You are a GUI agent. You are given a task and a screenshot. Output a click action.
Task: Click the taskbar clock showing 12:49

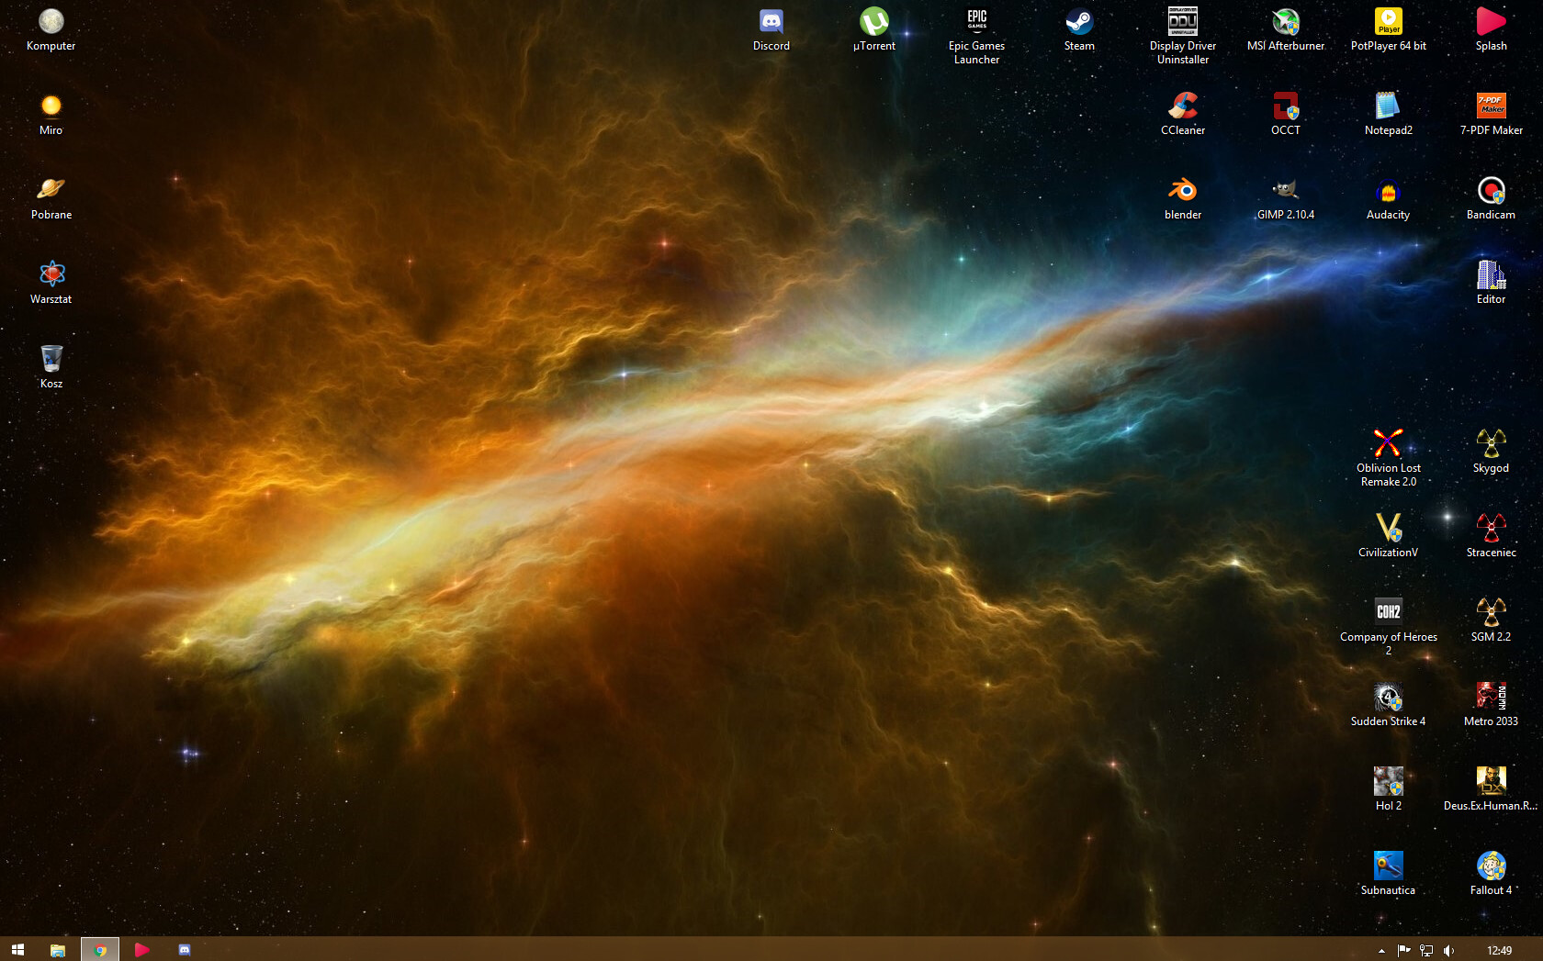pyautogui.click(x=1499, y=951)
